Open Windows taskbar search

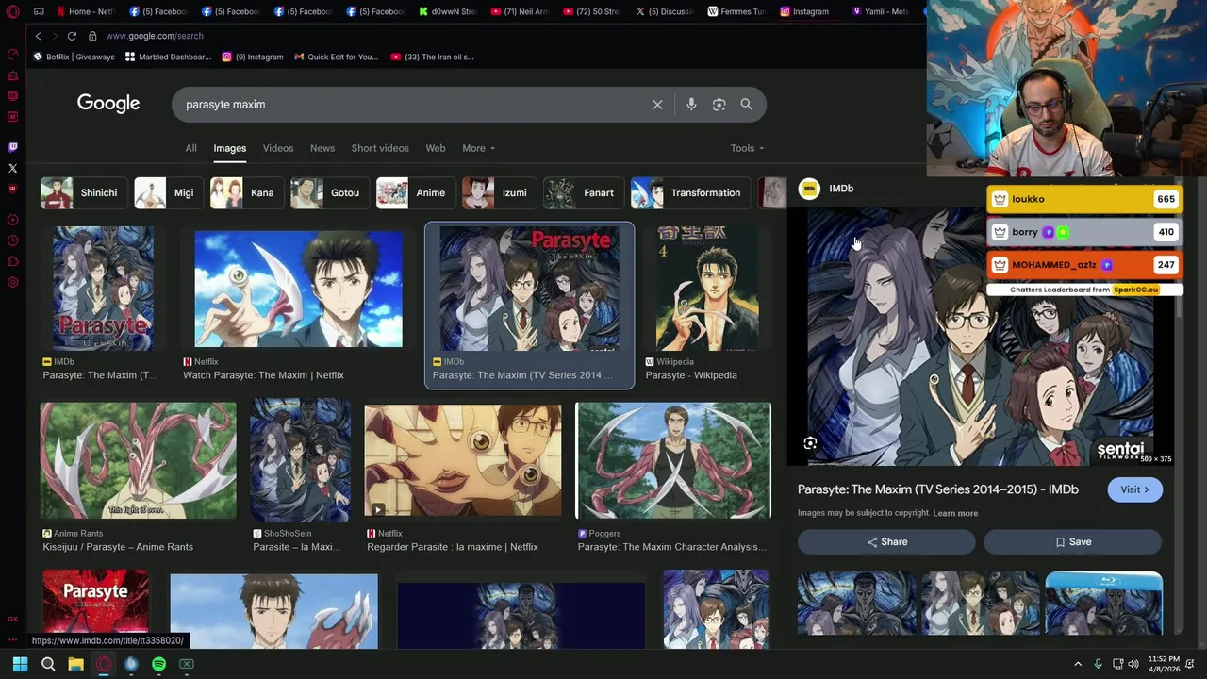click(48, 664)
